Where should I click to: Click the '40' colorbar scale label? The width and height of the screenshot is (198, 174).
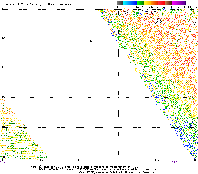[172, 7]
